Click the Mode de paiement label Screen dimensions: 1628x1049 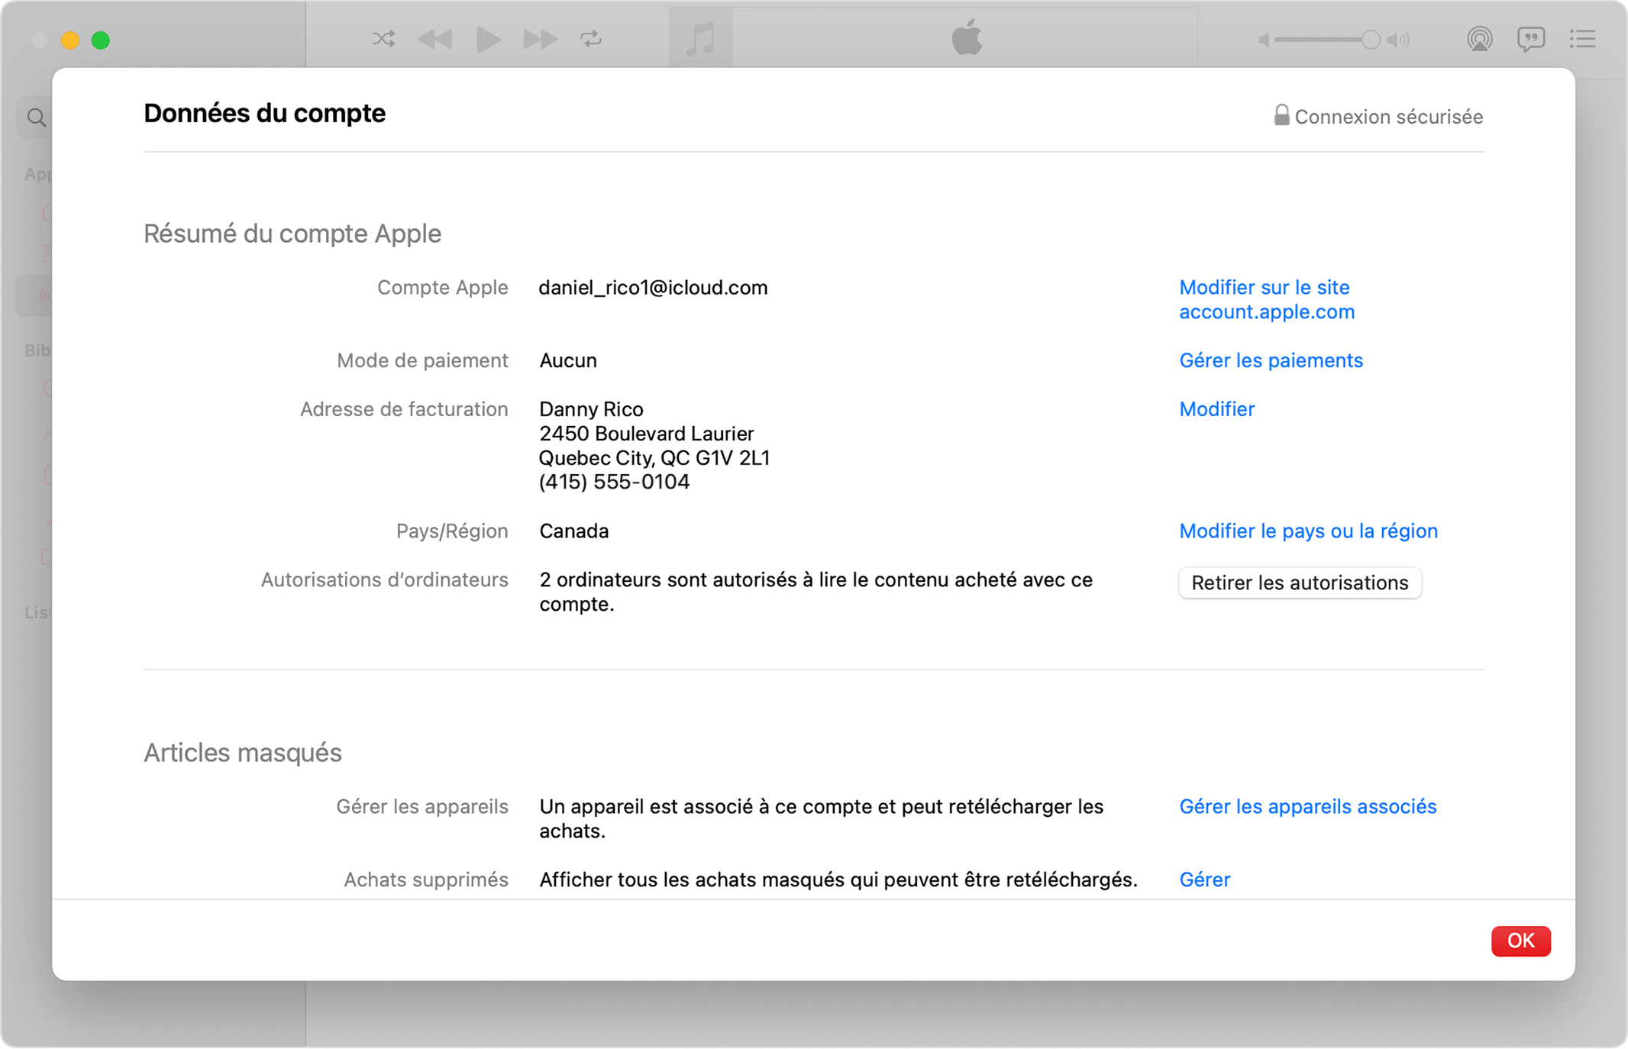point(422,360)
